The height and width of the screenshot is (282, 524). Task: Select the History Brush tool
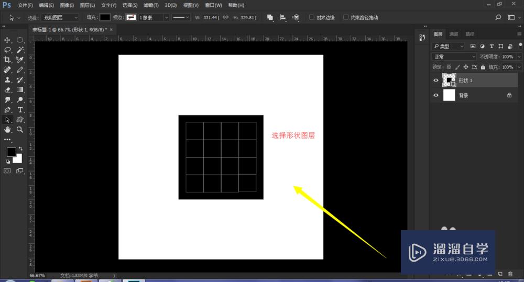pos(20,80)
